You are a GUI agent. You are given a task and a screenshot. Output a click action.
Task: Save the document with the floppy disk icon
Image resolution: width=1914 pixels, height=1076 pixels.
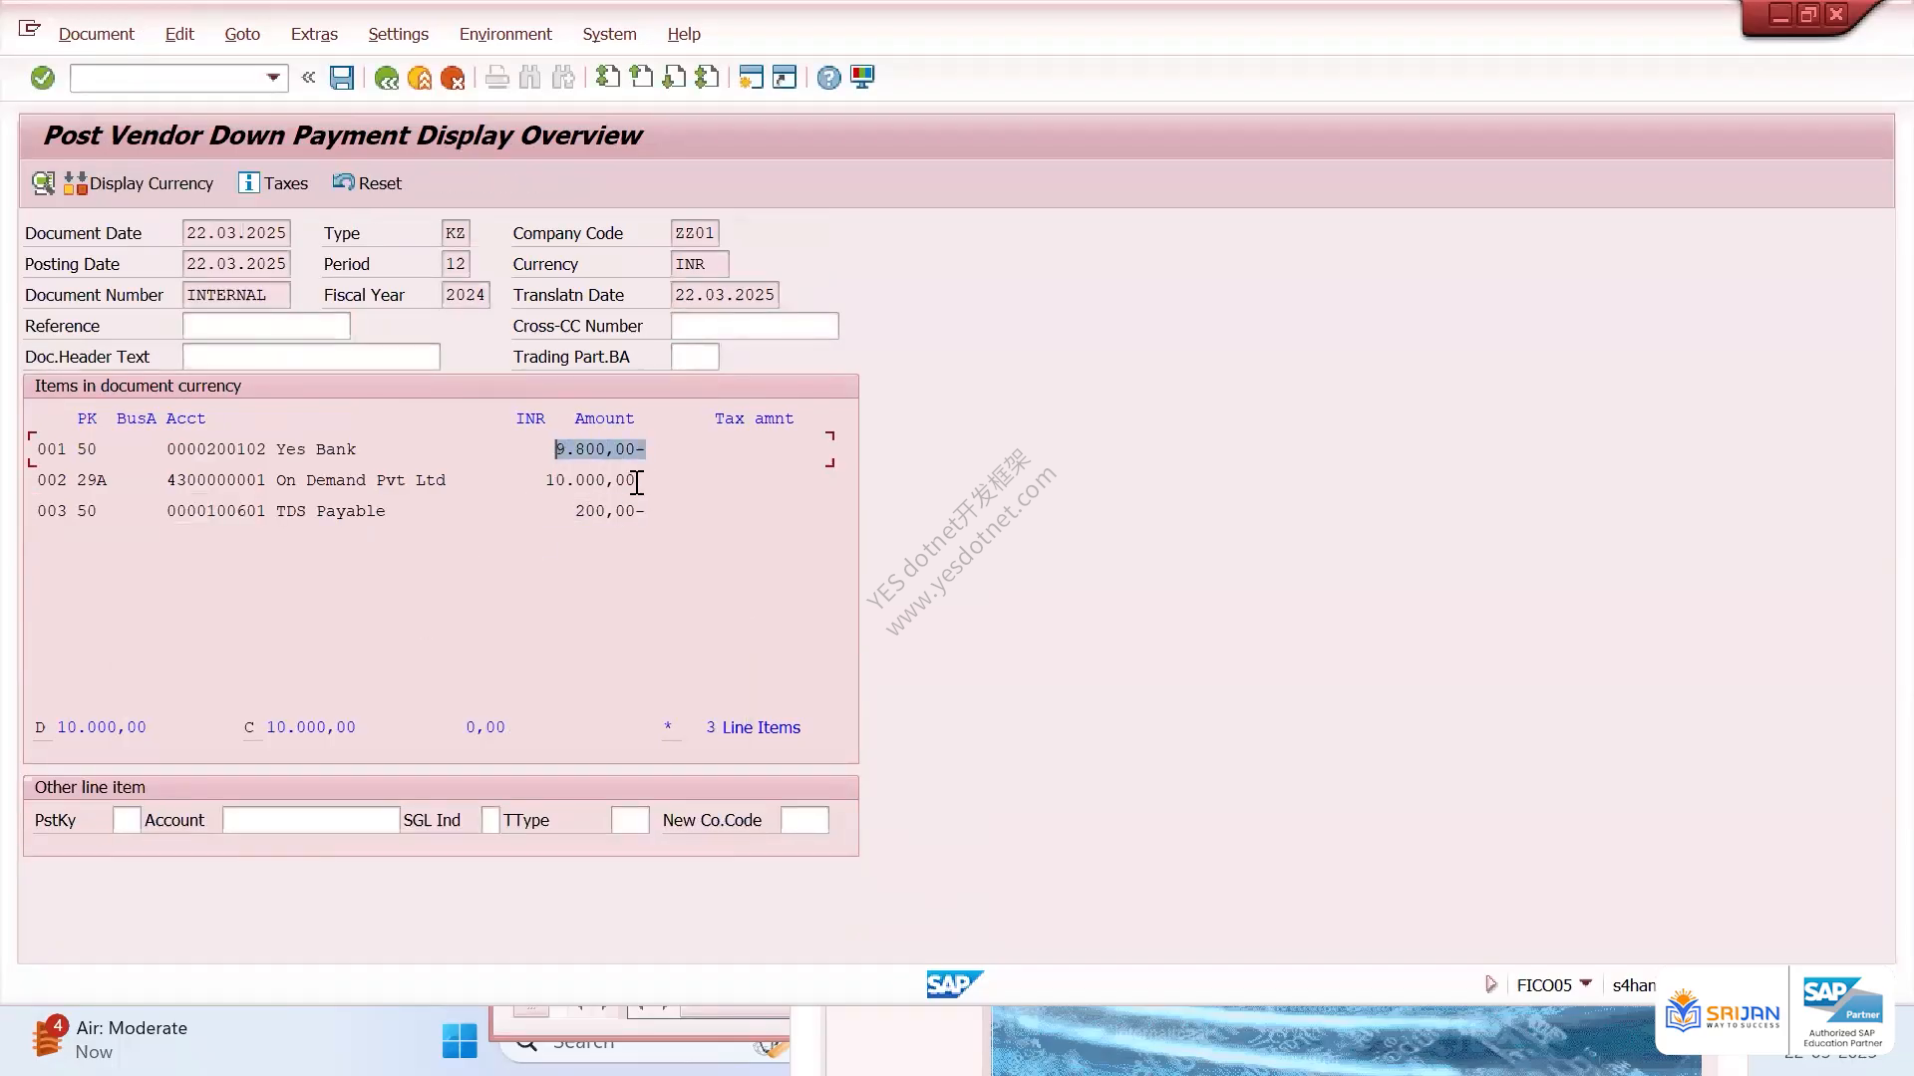342,78
